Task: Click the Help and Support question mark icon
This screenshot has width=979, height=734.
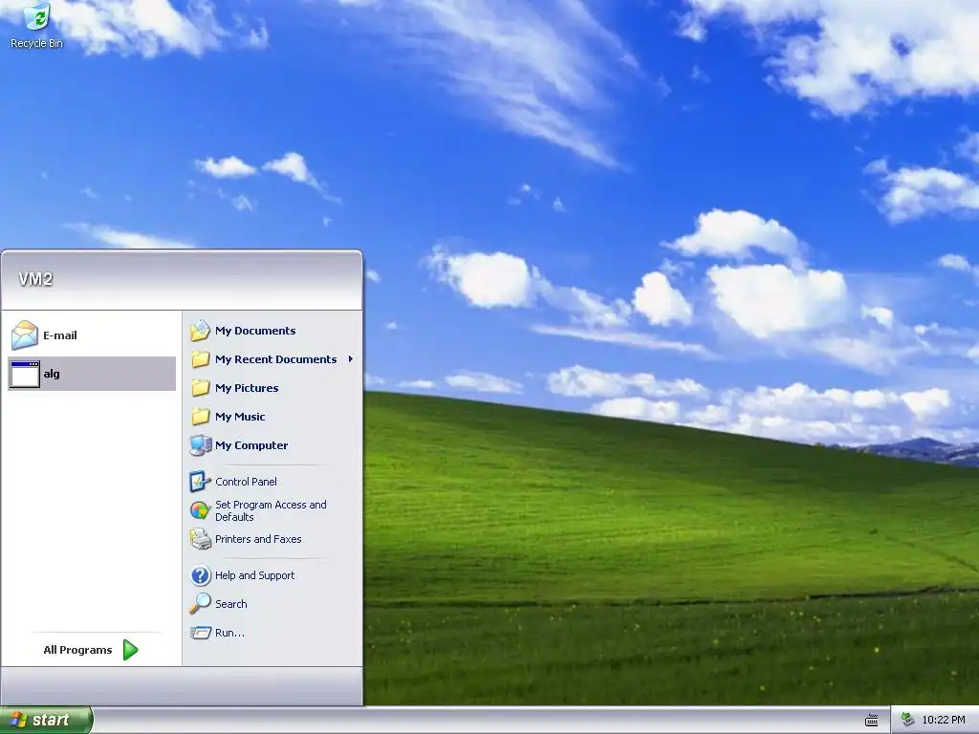Action: [x=200, y=575]
